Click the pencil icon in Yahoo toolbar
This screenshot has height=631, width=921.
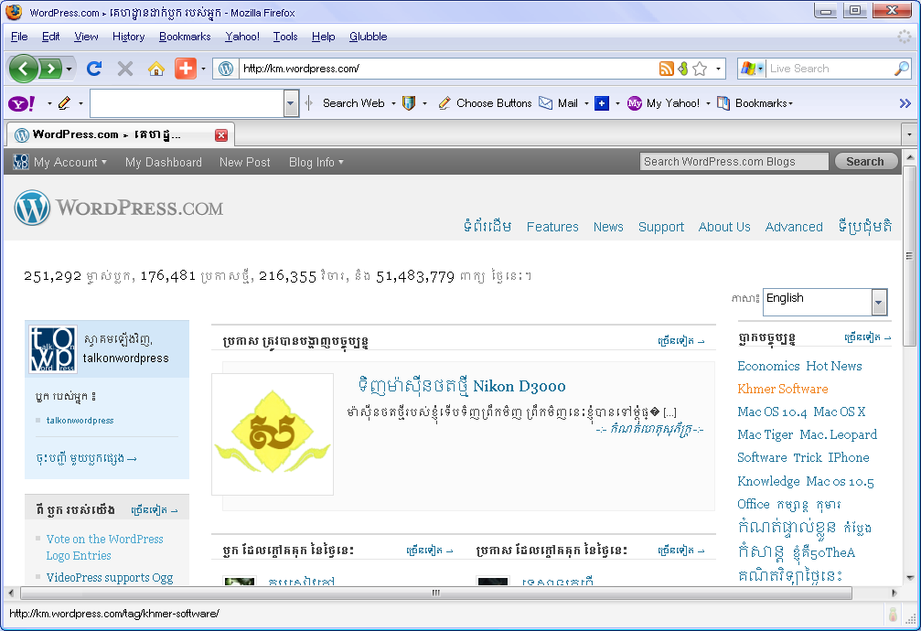(64, 103)
